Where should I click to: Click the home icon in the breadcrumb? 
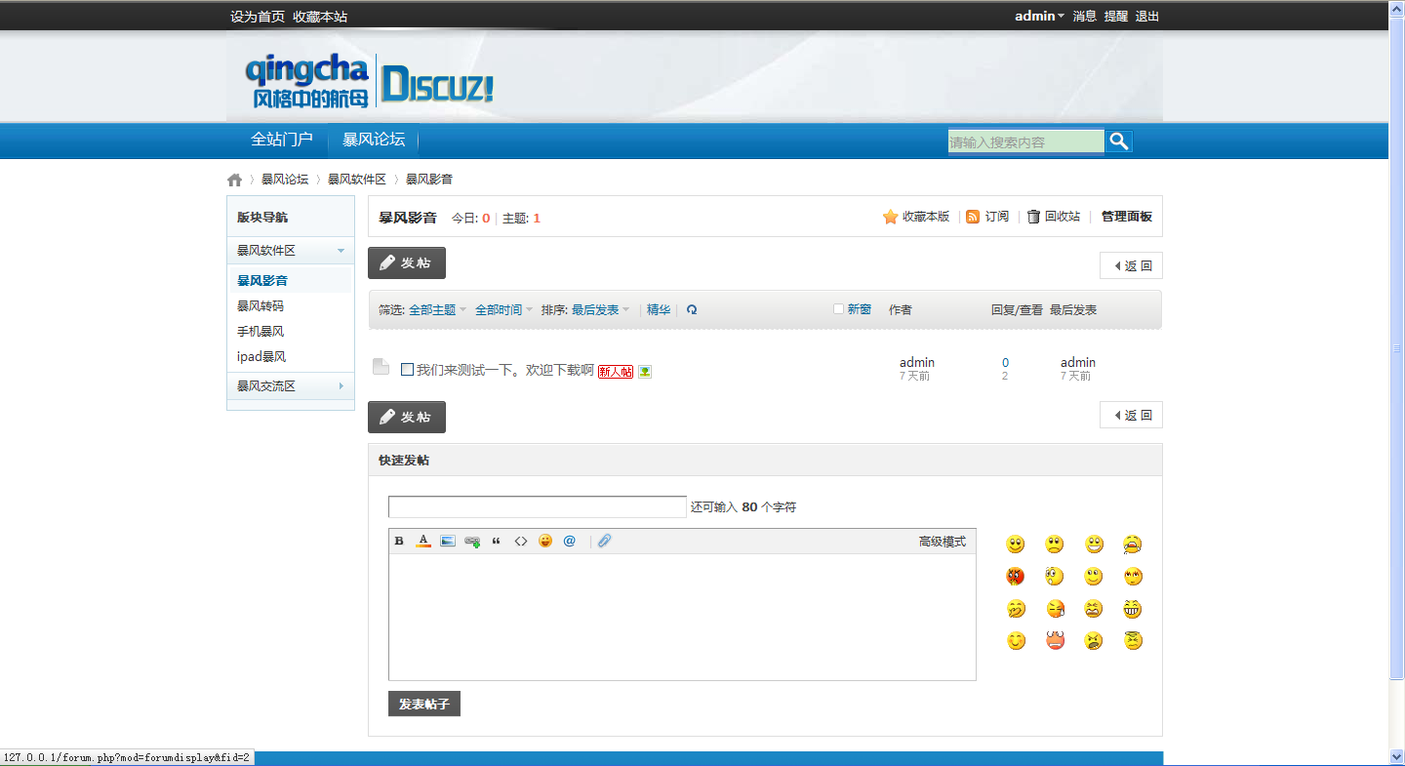click(x=234, y=180)
